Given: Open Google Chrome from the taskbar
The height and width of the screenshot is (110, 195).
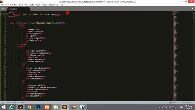Looking at the screenshot, I should pyautogui.click(x=29, y=107).
